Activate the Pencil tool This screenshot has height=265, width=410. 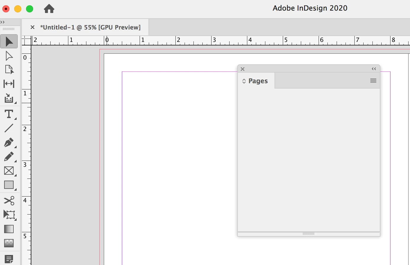point(9,157)
